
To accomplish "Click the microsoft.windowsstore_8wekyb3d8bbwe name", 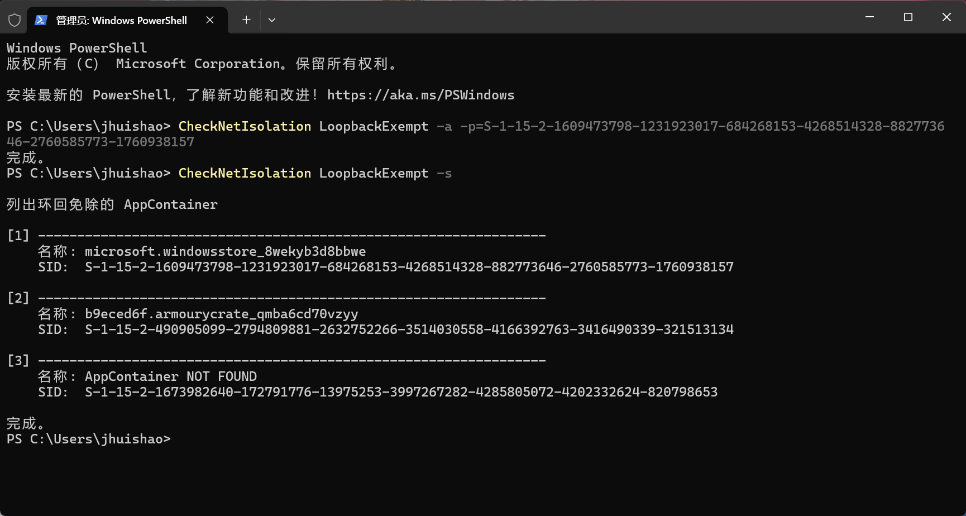I will click(x=225, y=252).
